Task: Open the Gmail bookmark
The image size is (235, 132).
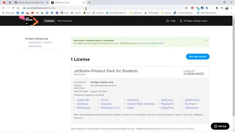Action: pos(37,13)
